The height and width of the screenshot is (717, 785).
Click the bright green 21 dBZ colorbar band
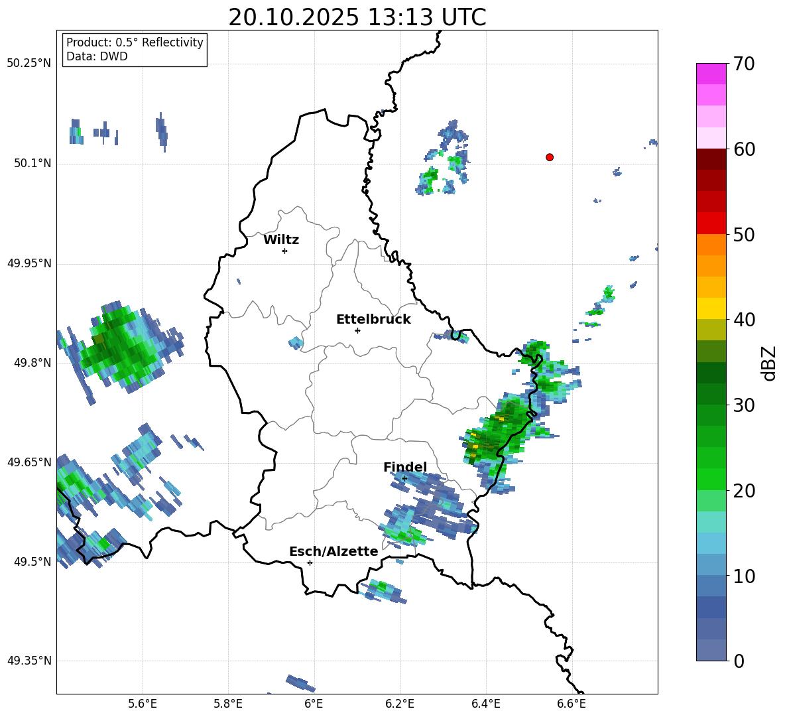point(711,479)
